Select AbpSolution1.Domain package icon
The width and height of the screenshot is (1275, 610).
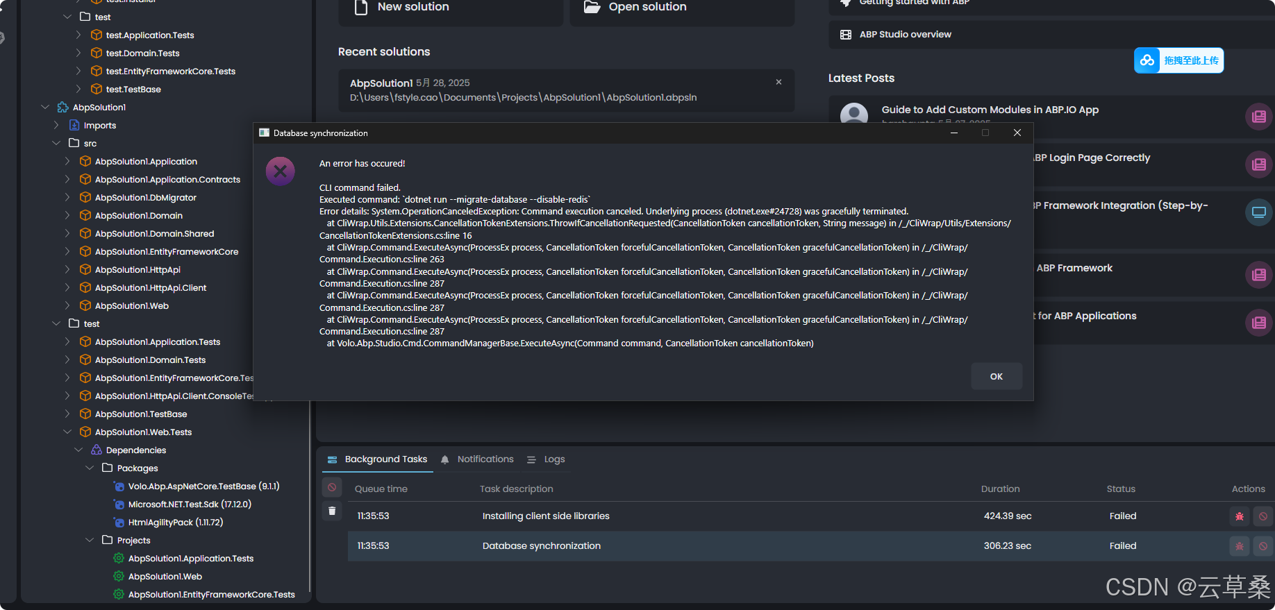[x=85, y=215]
